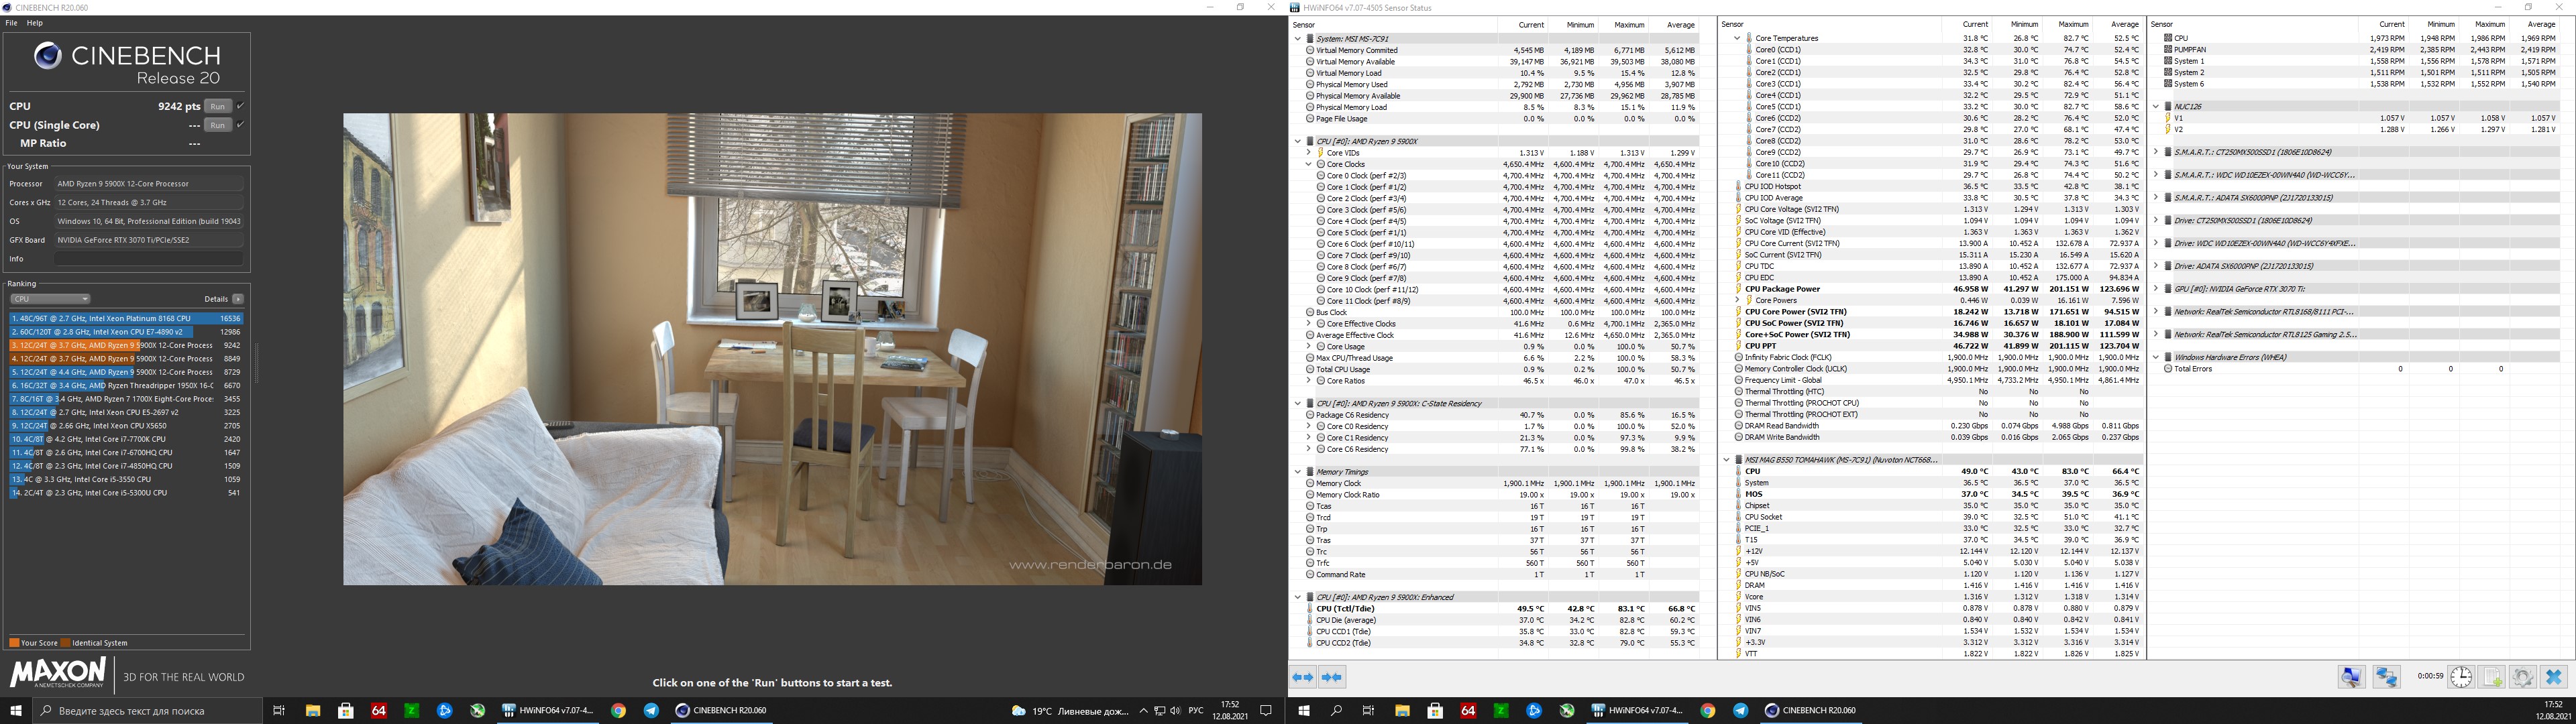Open the Ranking CPU dropdown

[50, 299]
